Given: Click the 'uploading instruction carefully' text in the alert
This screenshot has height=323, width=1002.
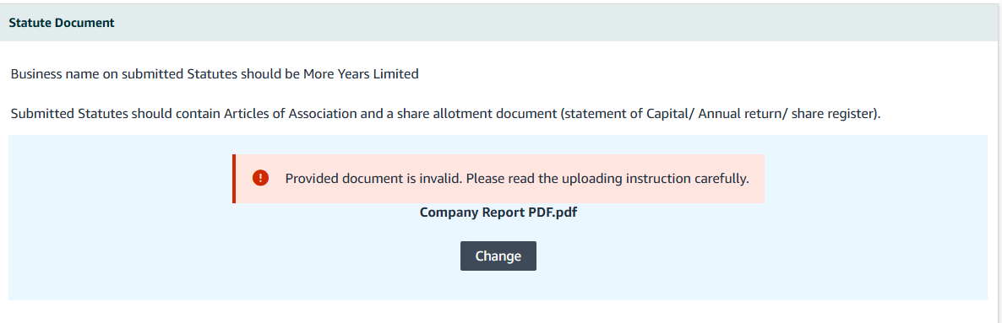Looking at the screenshot, I should [x=655, y=179].
